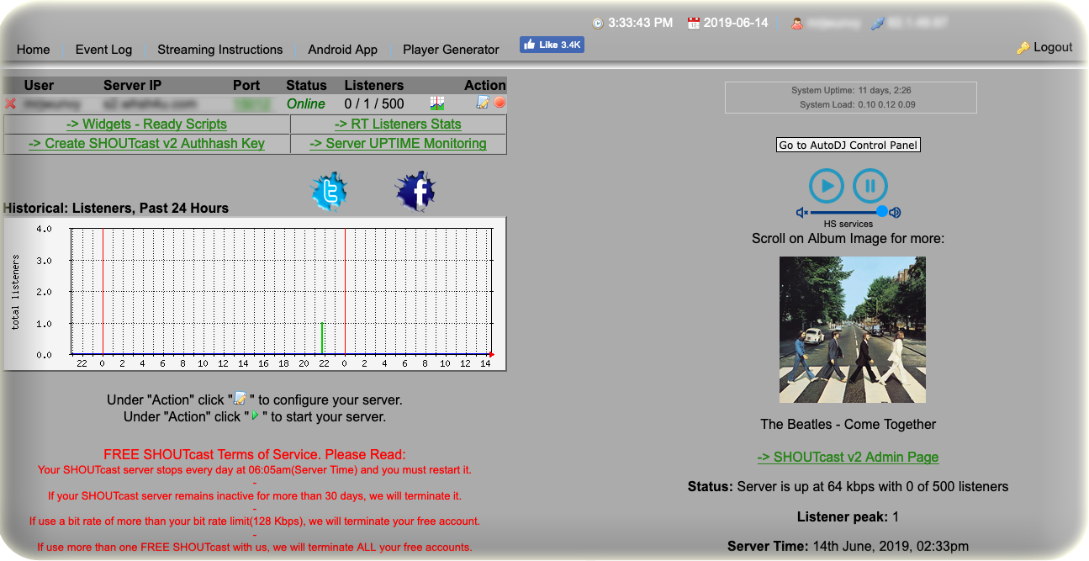This screenshot has width=1089, height=561.
Task: Click the red X delete server icon
Action: (x=10, y=103)
